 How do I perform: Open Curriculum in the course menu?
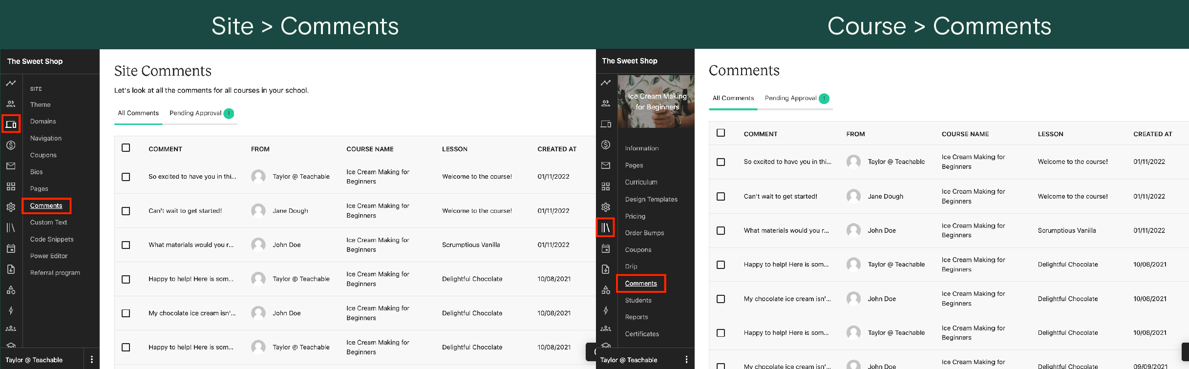point(641,182)
